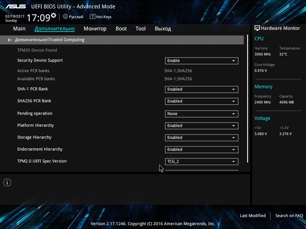The width and height of the screenshot is (306, 229).
Task: Open the Platform Hierarchy dropdown
Action: [x=201, y=126]
